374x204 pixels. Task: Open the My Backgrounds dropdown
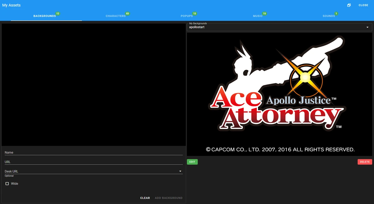click(x=279, y=27)
